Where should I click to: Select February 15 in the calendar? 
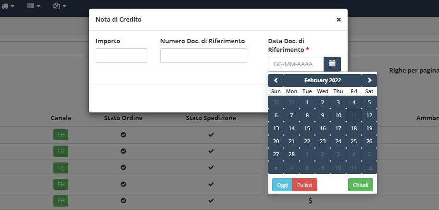(x=307, y=128)
